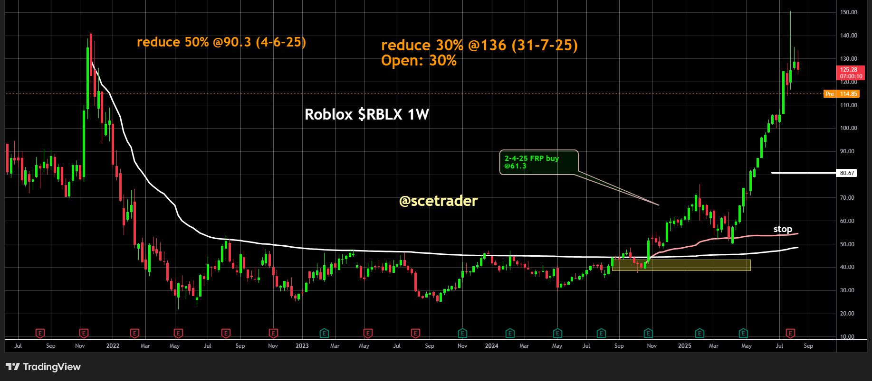Open the green earnings marker before Mar 2025
The image size is (872, 381).
pyautogui.click(x=700, y=334)
